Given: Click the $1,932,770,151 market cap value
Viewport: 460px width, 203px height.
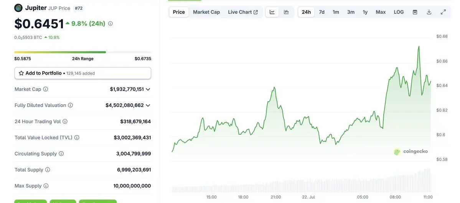Looking at the screenshot, I should 127,89.
